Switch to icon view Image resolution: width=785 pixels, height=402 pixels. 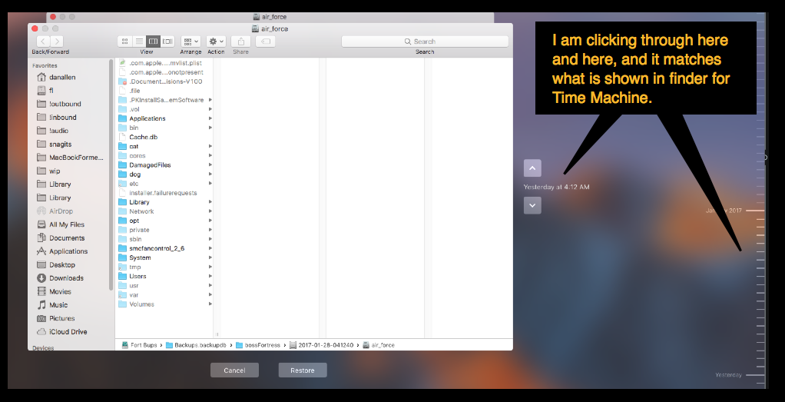point(125,41)
